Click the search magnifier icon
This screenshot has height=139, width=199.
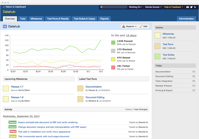pyautogui.click(x=101, y=7)
